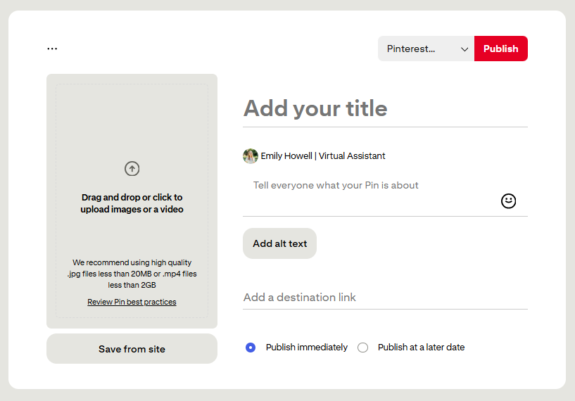575x401 pixels.
Task: Focus the Add your title field
Action: point(384,108)
